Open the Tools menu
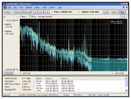Image resolution: width=131 pixels, height=99 pixels. pyautogui.click(x=44, y=7)
